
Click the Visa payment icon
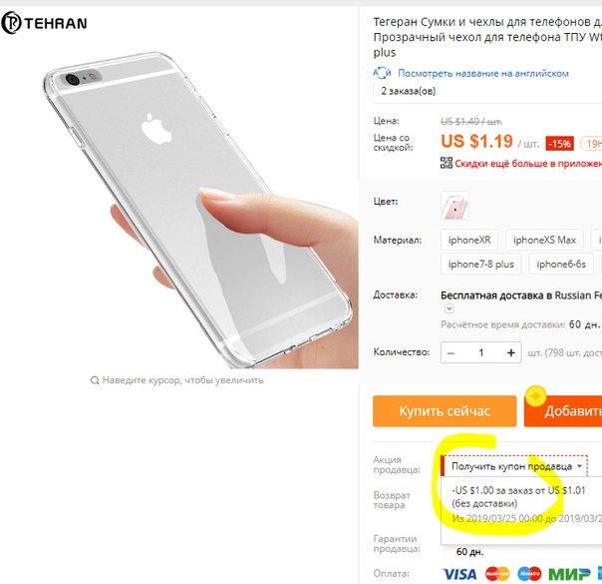459,574
